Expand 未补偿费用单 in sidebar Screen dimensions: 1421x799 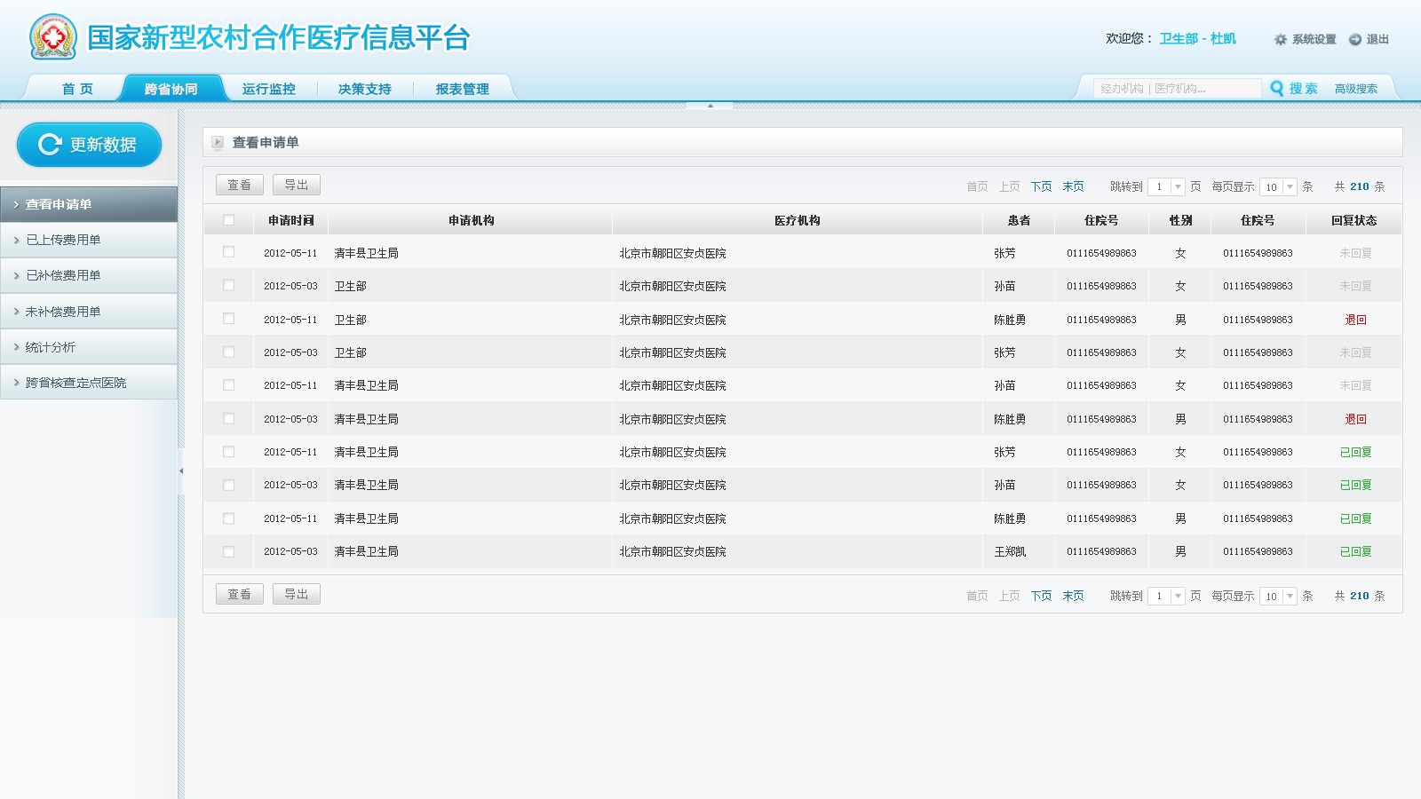point(89,312)
